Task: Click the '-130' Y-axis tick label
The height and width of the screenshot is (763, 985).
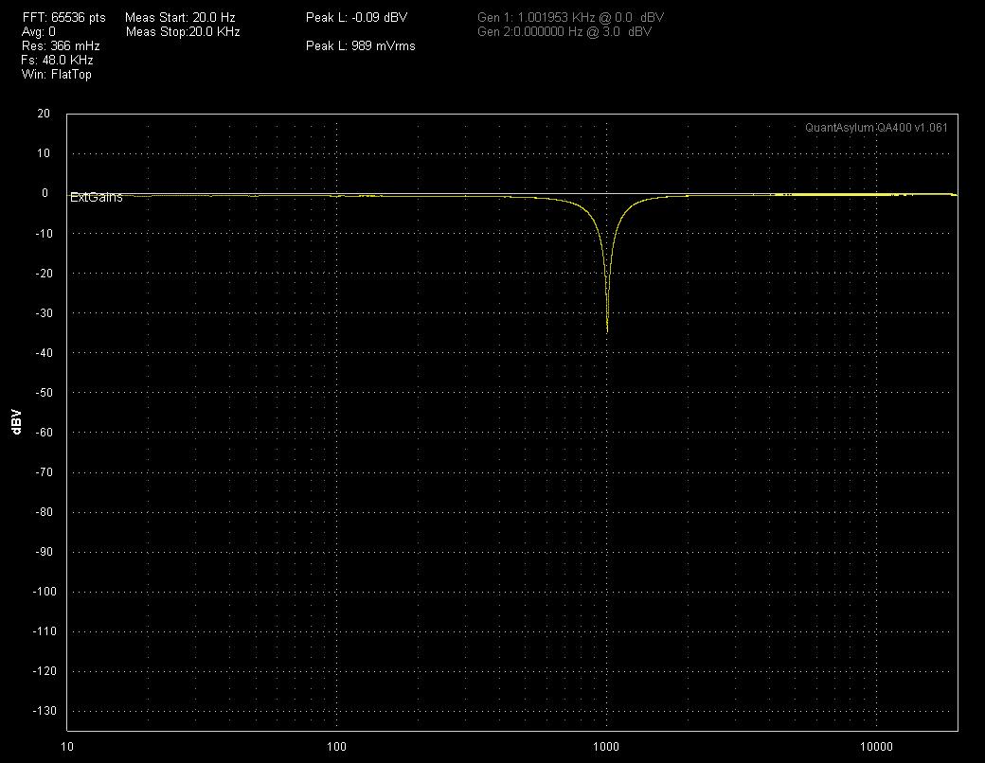Action: (44, 711)
